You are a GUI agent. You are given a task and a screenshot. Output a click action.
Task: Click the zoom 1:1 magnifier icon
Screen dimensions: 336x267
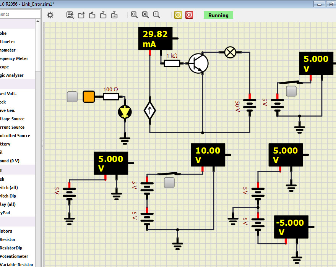(x=156, y=15)
